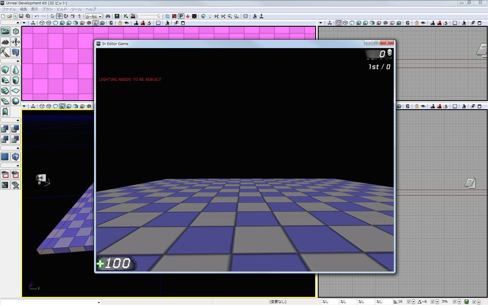Click the toolbar speed slider
Screen dimensions: 488x305
(x=150, y=16)
